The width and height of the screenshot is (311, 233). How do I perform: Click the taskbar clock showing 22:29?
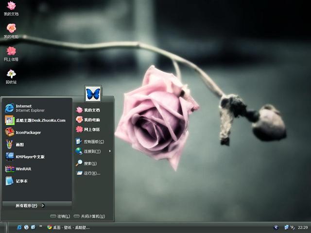pyautogui.click(x=303, y=228)
